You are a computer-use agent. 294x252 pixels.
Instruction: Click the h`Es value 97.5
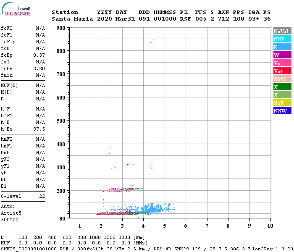pyautogui.click(x=39, y=129)
